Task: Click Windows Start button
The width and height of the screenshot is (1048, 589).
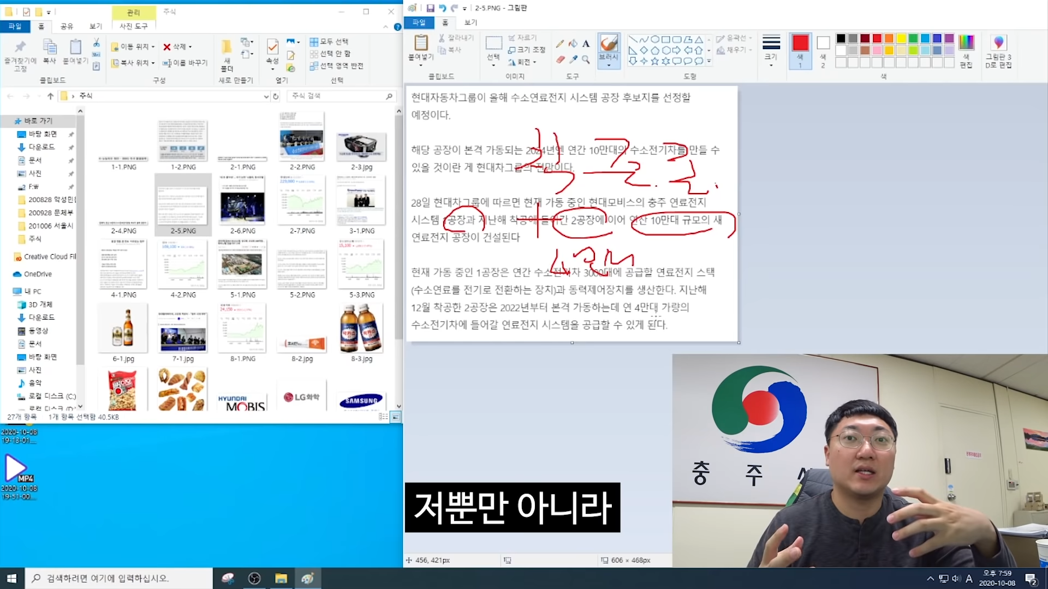Action: [12, 578]
